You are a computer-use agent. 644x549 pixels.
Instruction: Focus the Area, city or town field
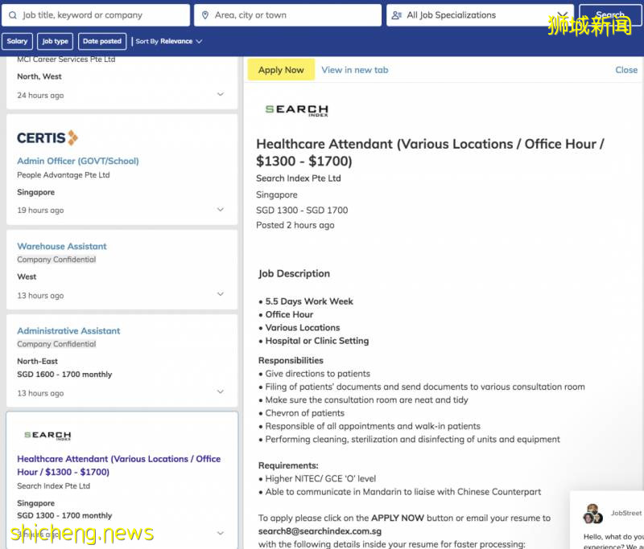(x=294, y=15)
